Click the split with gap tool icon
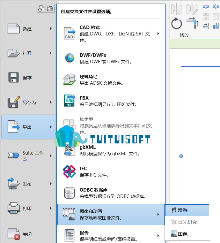 [216, 6]
